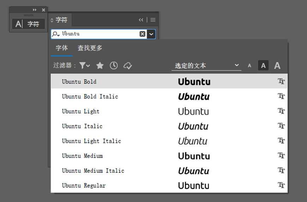Click TrueType icon on Ubuntu Bold Italic row
The image size is (307, 202).
click(281, 96)
